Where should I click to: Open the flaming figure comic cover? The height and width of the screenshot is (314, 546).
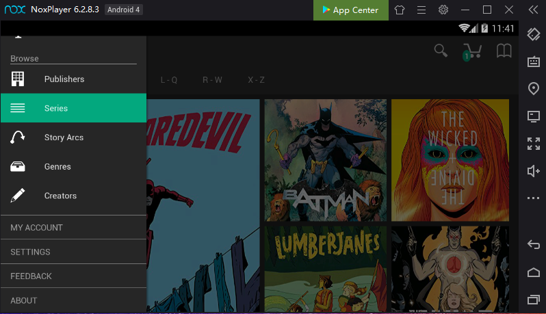pos(450,269)
